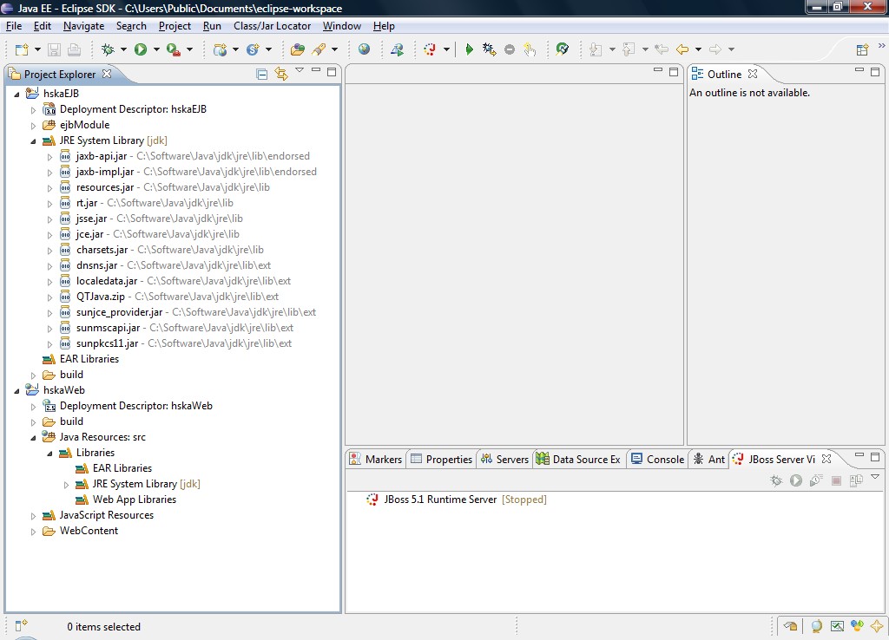Click the Run on Server toolbar icon
The width and height of the screenshot is (889, 640).
tap(397, 49)
